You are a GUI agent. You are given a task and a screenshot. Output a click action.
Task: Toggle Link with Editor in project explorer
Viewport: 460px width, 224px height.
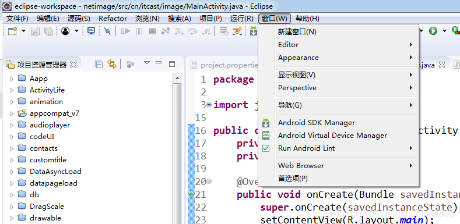coord(112,64)
